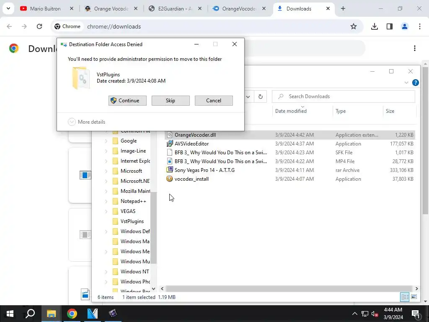
Task: Click the Explorer horizontal scrollbar
Action: click(x=289, y=288)
